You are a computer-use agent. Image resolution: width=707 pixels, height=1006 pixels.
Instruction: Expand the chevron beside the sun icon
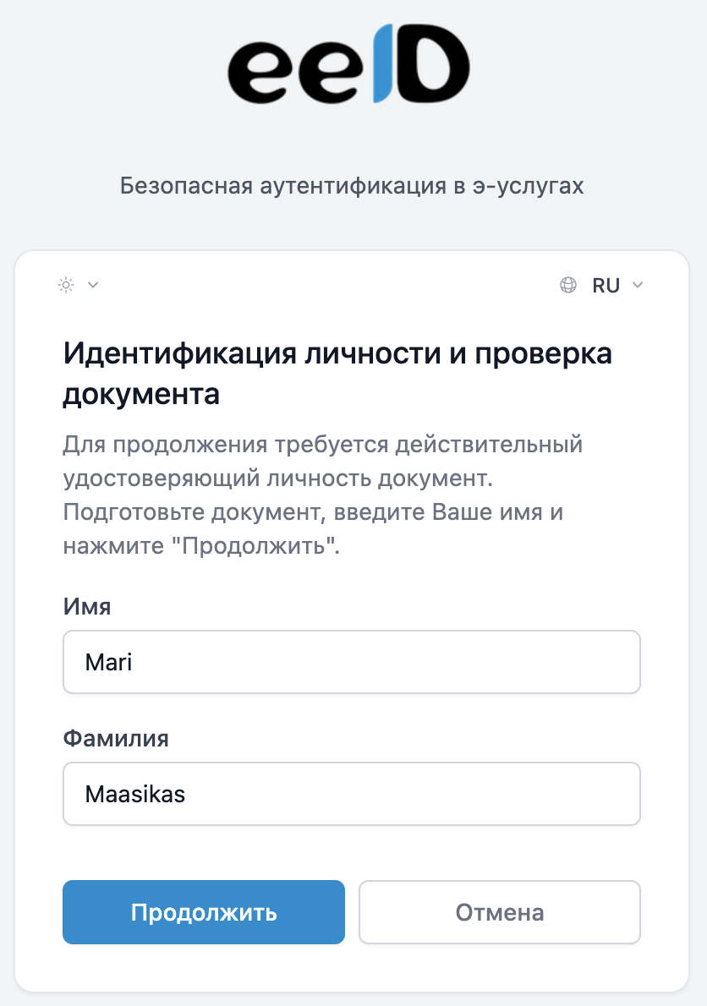point(93,285)
